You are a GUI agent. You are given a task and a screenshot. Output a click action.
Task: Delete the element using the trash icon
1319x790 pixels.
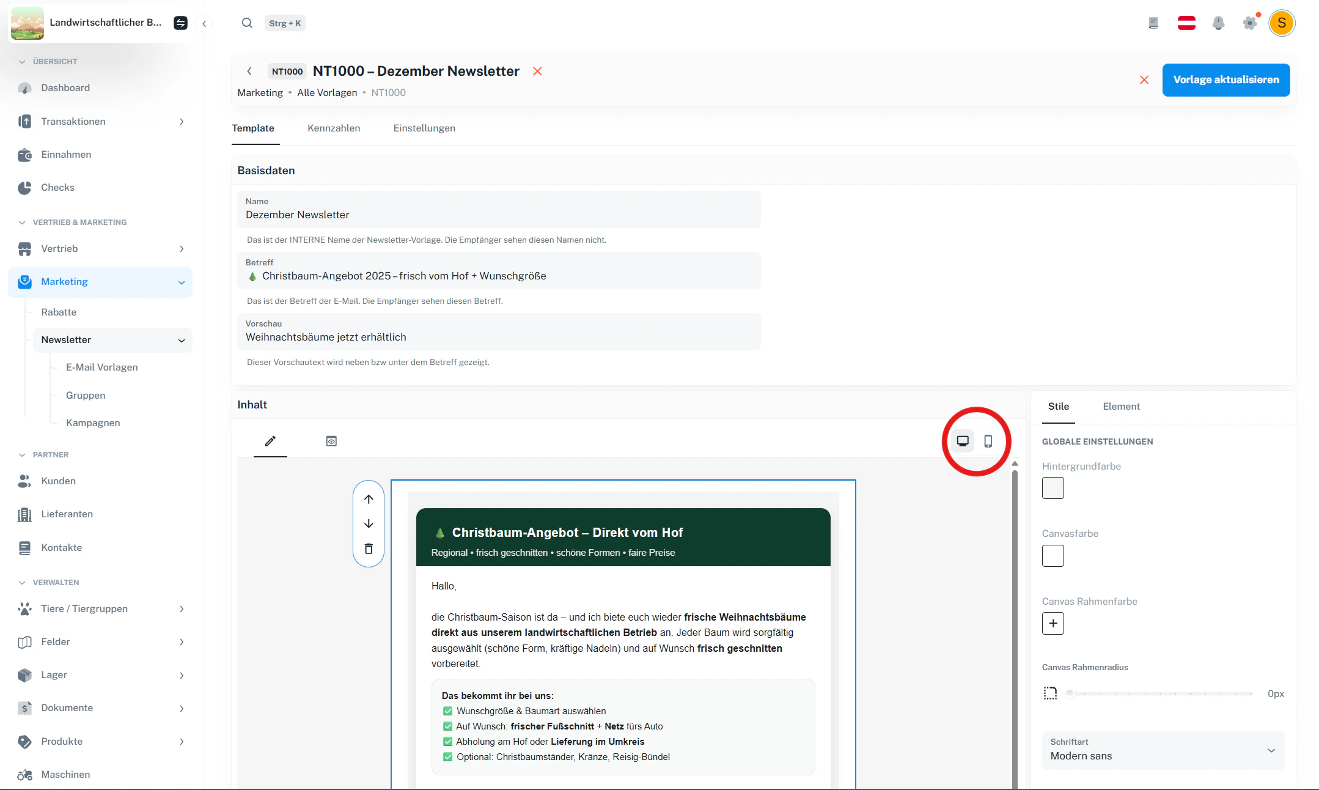tap(369, 548)
